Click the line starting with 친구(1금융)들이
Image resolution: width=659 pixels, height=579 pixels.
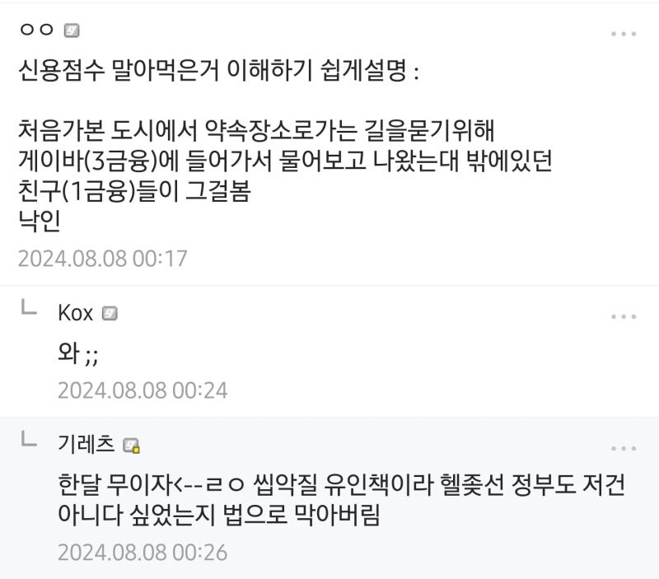[134, 191]
